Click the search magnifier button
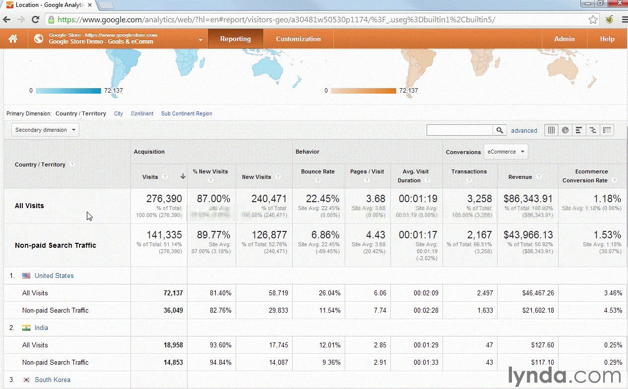 pyautogui.click(x=500, y=130)
